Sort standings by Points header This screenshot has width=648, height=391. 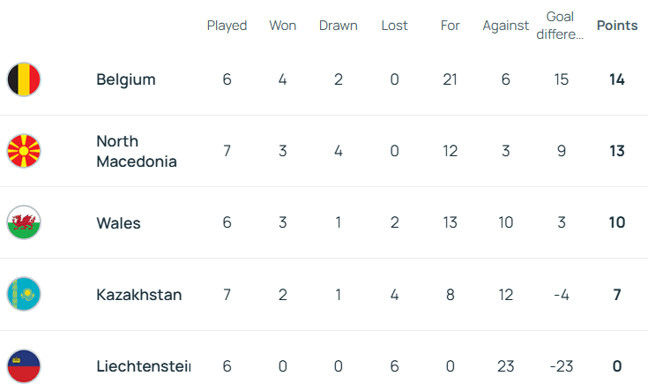617,26
